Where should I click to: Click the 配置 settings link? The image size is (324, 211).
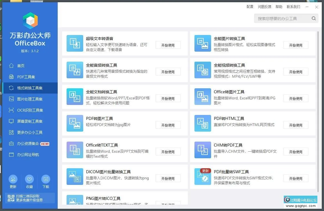250,7
